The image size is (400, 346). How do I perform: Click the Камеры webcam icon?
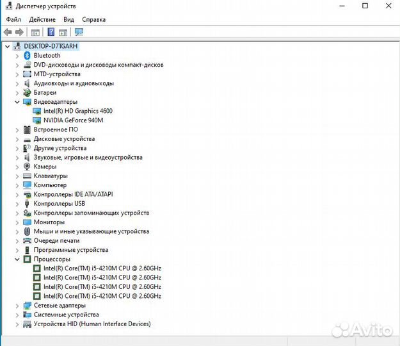(x=27, y=167)
